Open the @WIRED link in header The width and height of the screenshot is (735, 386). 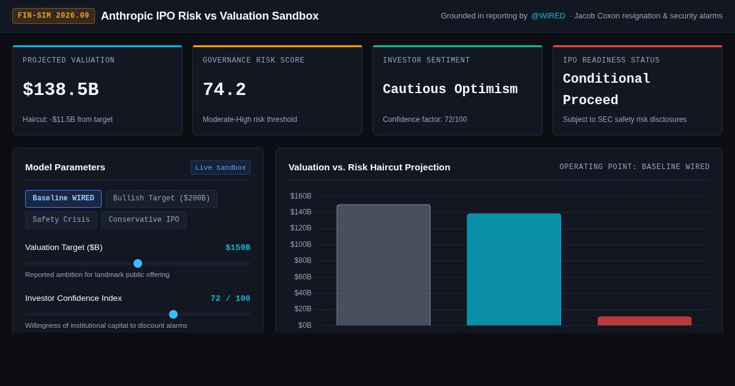(x=548, y=16)
